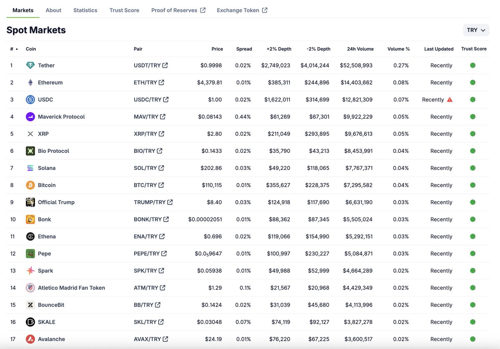
Task: Click the Tether 24h volume $52,508,993
Action: [x=356, y=65]
